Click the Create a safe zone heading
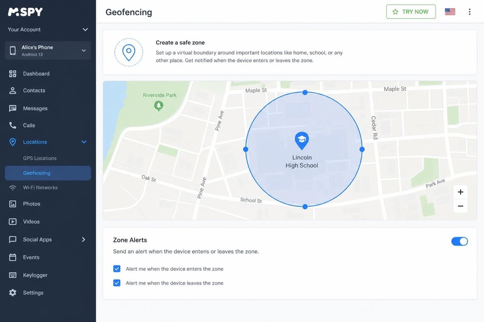This screenshot has width=484, height=322. pos(180,42)
